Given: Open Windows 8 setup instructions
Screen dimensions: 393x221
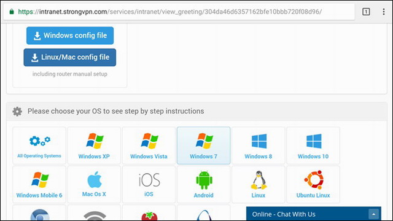Looking at the screenshot, I should coord(259,145).
